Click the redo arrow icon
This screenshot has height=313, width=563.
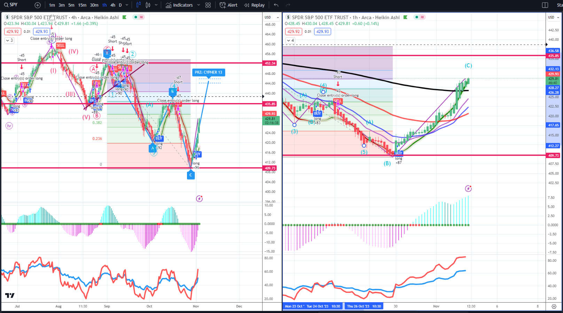click(288, 5)
